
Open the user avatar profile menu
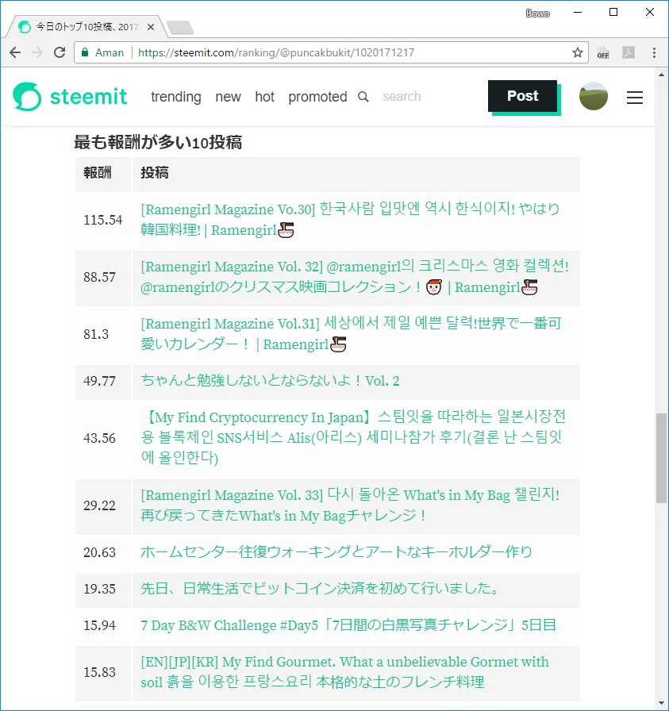click(594, 96)
